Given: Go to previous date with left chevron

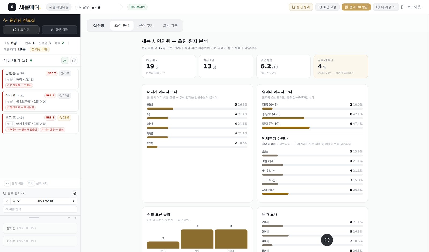Looking at the screenshot, I should tap(7, 201).
